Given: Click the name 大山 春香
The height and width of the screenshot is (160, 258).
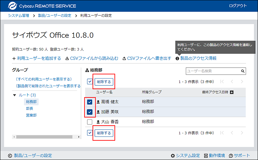Looking at the screenshot, I should 110,122.
